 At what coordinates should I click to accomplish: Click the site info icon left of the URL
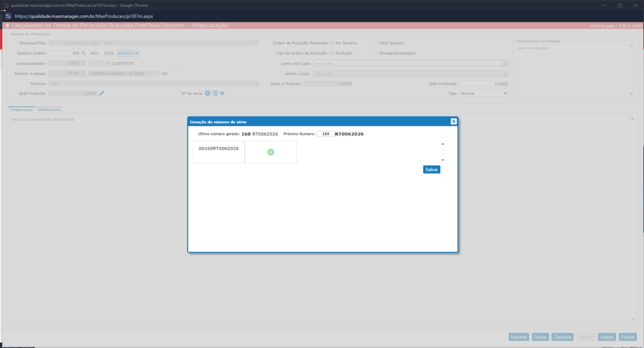coord(8,16)
